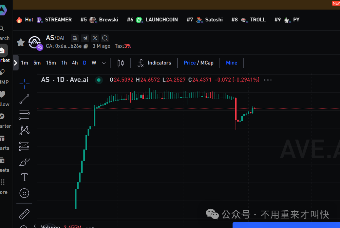Collapse the drawing toolbar panel
This screenshot has width=340, height=228.
point(15,62)
